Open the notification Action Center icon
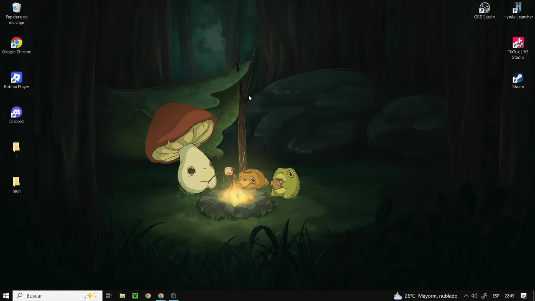This screenshot has width=535, height=301. [524, 296]
